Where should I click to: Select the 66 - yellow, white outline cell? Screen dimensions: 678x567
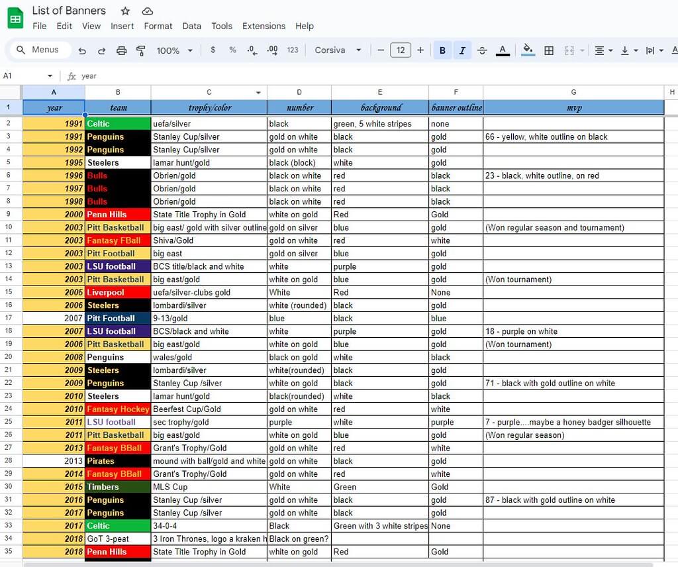point(573,136)
